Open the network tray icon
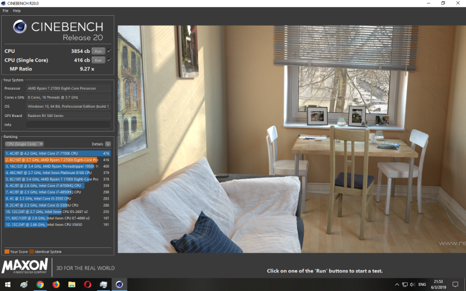Image resolution: width=466 pixels, height=291 pixels. pos(405,285)
